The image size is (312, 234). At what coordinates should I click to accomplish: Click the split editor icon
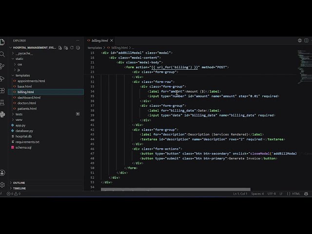coord(306,40)
